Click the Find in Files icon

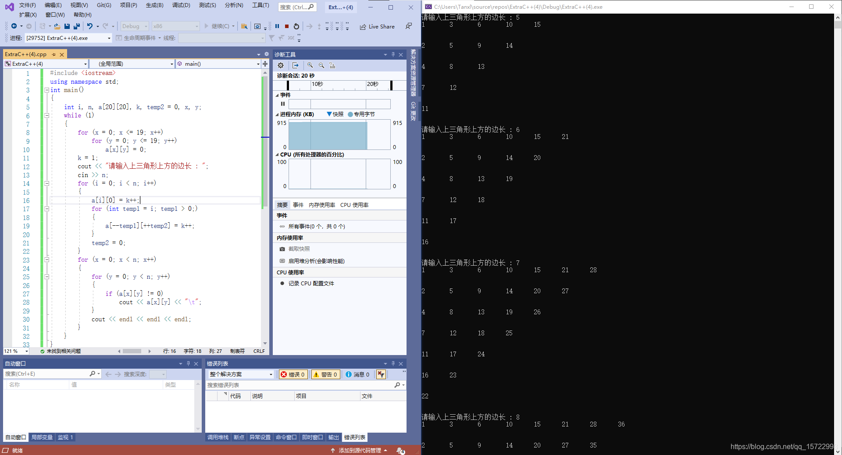(x=244, y=26)
